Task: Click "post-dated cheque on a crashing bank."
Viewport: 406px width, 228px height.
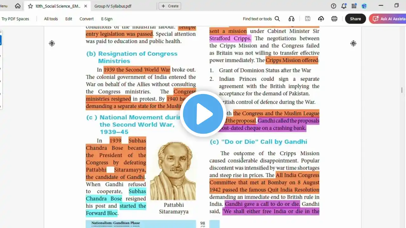Action: (262, 128)
